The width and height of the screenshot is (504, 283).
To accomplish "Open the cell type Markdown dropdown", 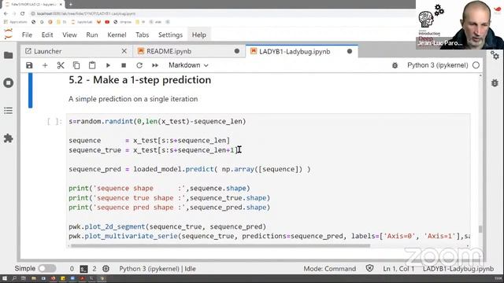I will click(x=188, y=65).
